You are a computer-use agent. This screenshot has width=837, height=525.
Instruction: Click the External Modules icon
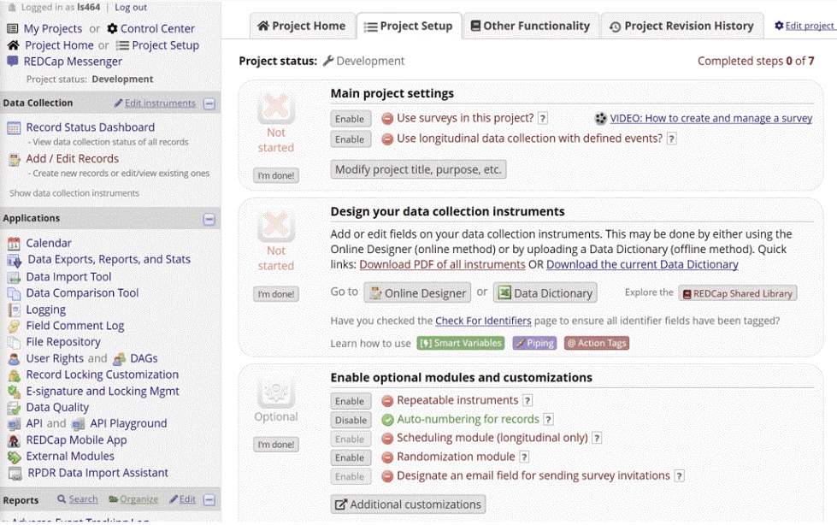[x=14, y=457]
